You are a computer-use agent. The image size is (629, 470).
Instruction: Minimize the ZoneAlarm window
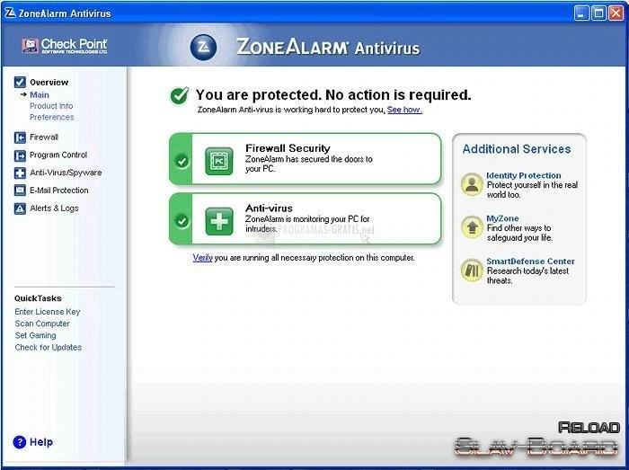[x=581, y=13]
